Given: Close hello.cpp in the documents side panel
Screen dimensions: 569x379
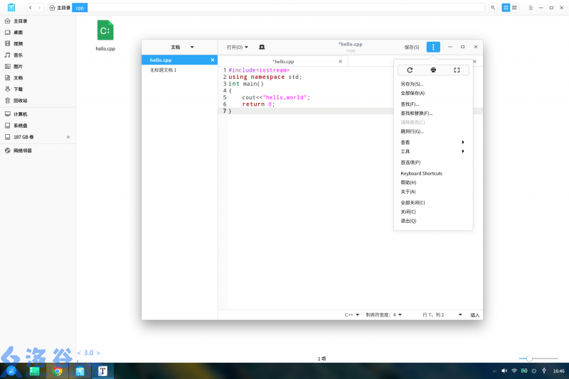Looking at the screenshot, I should click(x=213, y=60).
